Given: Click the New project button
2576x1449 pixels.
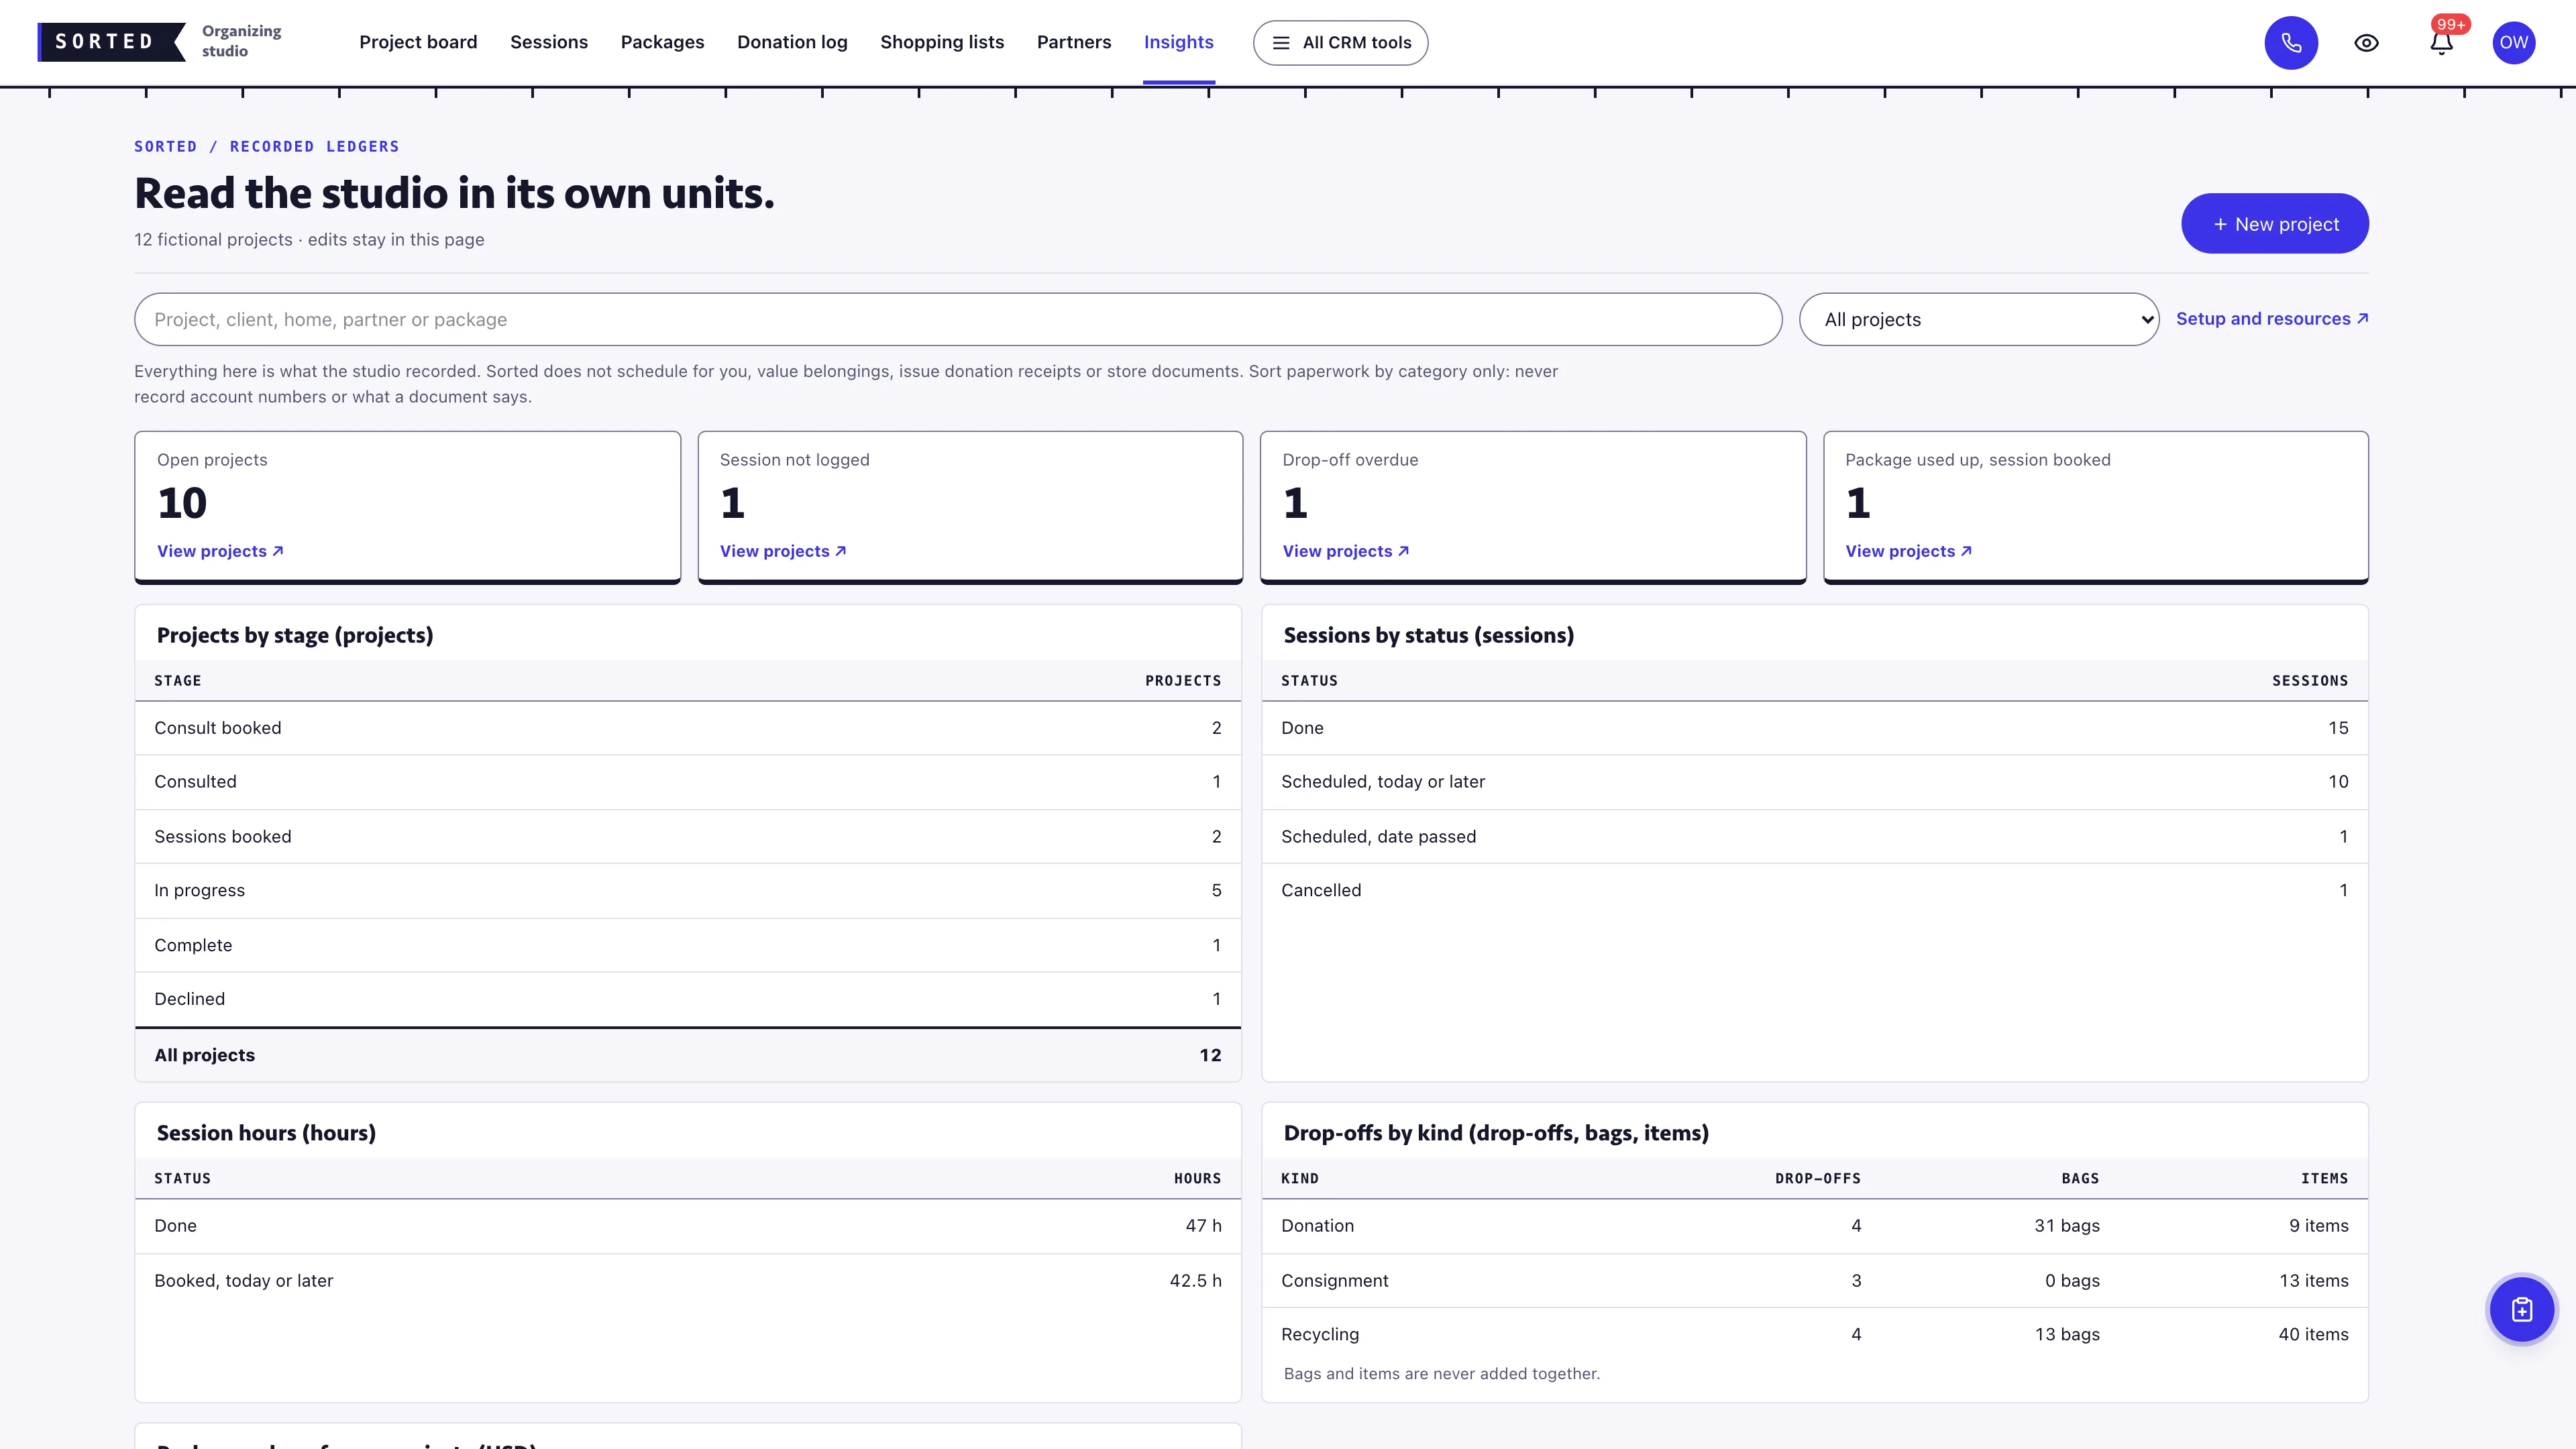Looking at the screenshot, I should pyautogui.click(x=2274, y=224).
